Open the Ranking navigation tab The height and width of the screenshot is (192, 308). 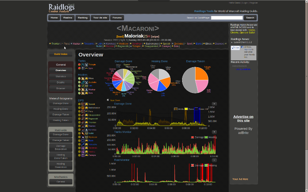(x=83, y=18)
